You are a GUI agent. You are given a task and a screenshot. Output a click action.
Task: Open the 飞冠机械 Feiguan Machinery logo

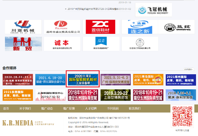[x=153, y=10]
